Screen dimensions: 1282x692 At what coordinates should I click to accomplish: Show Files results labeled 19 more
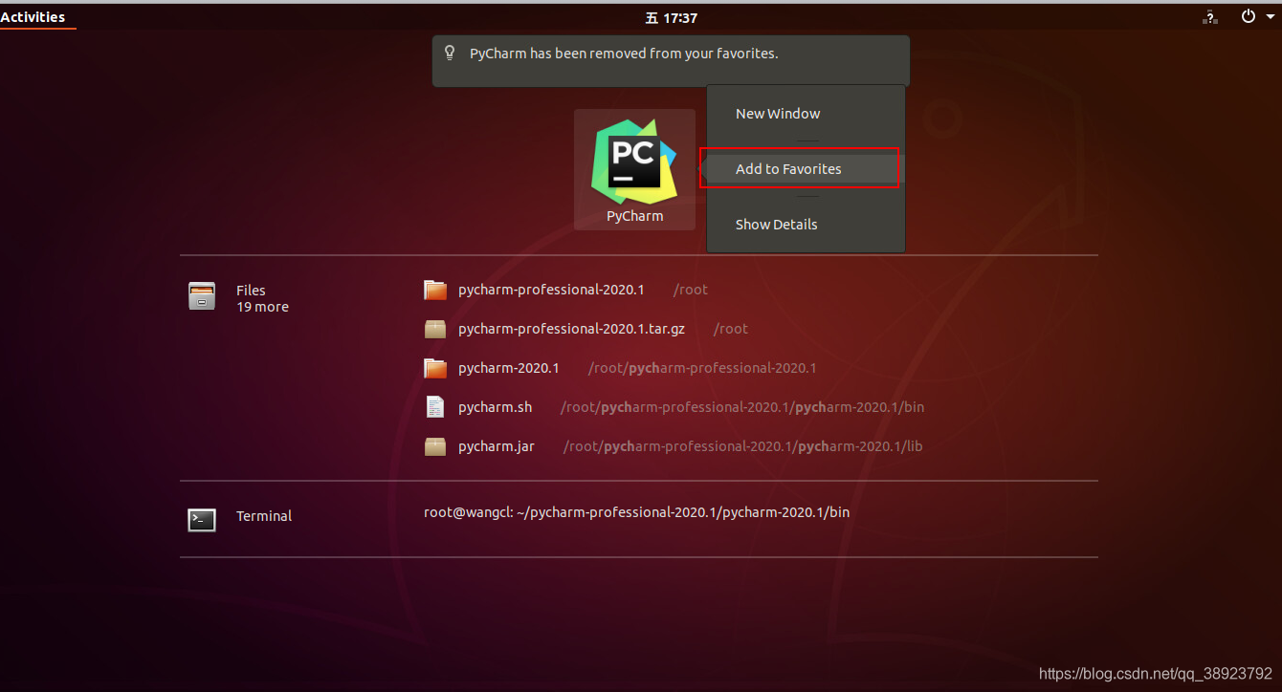tap(262, 307)
